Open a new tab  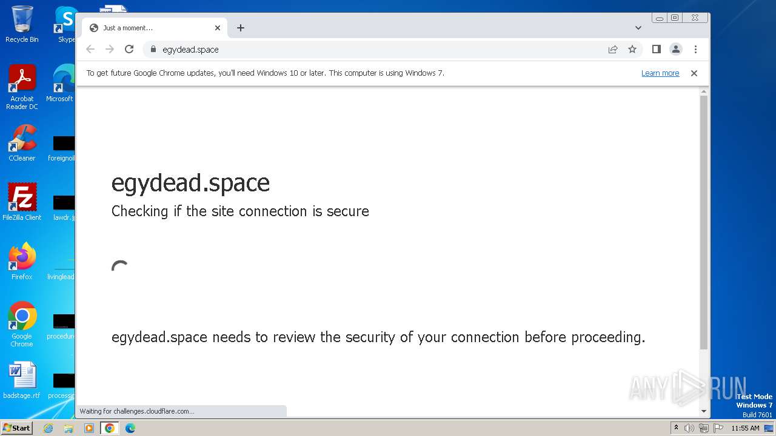click(x=241, y=28)
